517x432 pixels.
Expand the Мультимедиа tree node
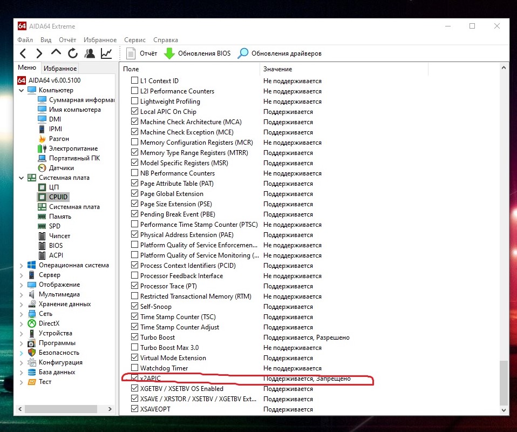(x=22, y=294)
